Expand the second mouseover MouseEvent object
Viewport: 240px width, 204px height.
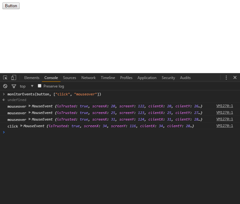(30, 113)
